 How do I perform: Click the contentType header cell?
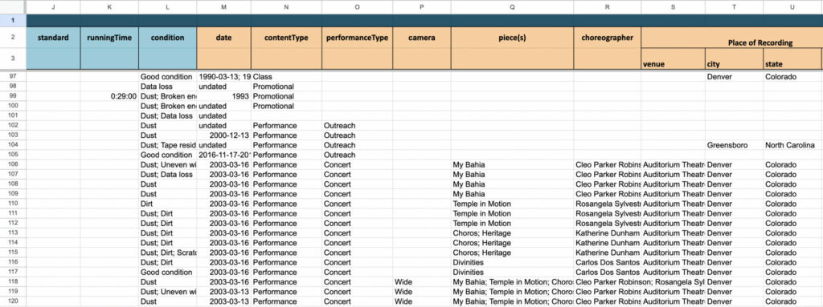point(286,38)
